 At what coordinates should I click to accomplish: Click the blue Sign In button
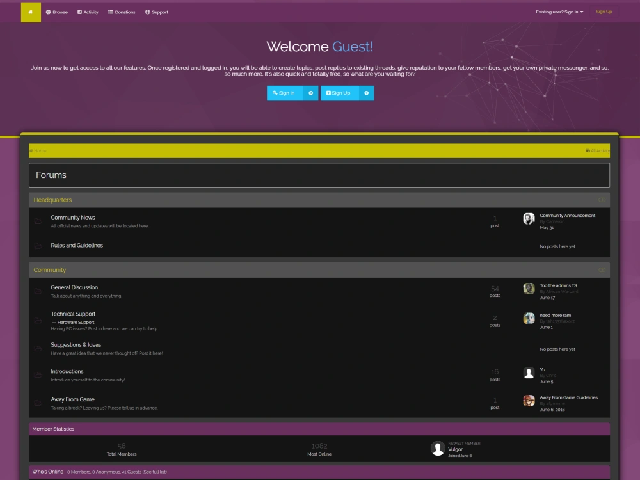click(285, 93)
